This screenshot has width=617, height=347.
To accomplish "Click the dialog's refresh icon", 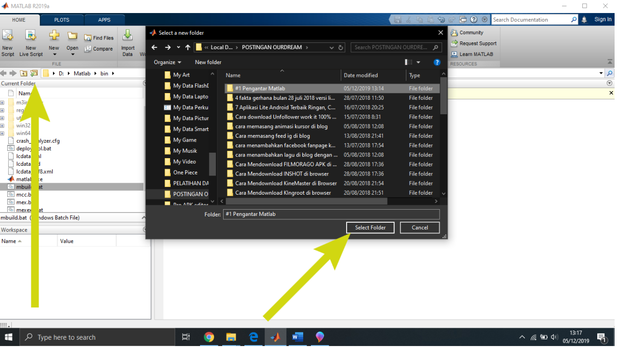I will (341, 47).
